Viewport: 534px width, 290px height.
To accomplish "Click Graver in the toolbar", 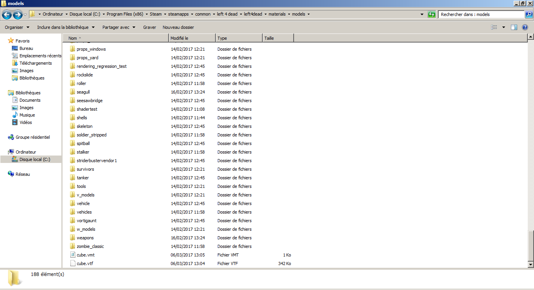I will click(x=149, y=27).
